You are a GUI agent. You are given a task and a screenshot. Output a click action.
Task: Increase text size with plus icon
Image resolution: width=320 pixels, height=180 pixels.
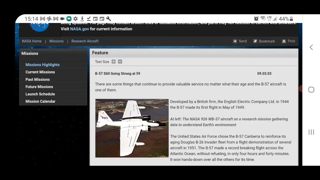(x=113, y=62)
